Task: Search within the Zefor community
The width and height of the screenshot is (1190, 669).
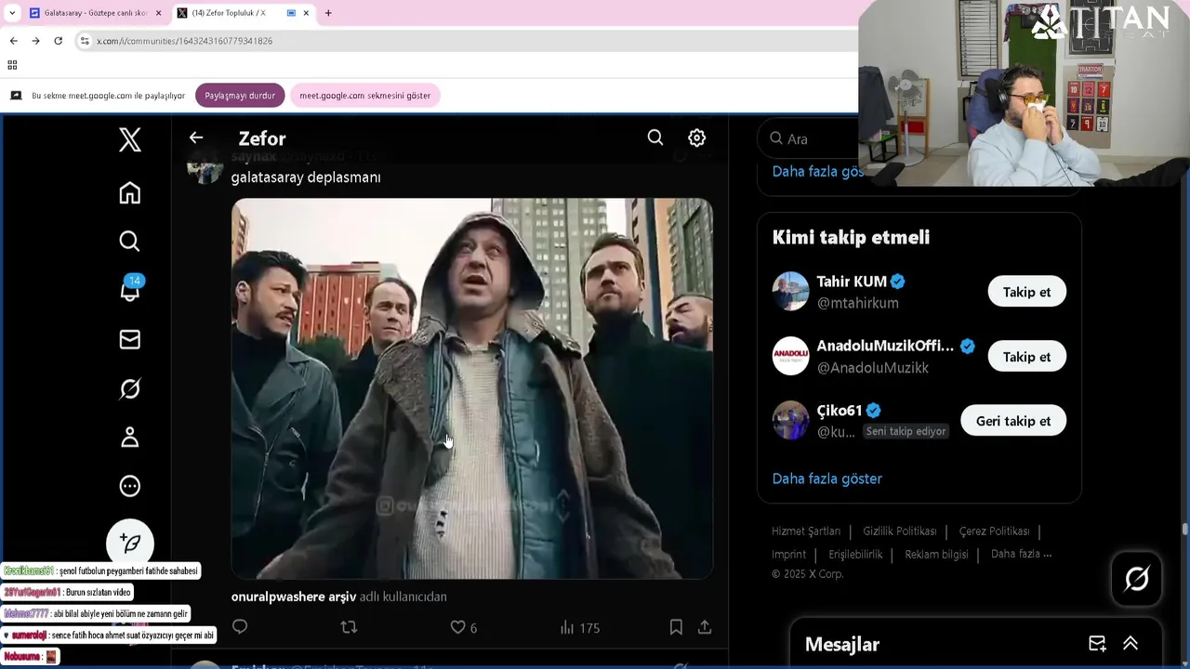Action: (x=655, y=138)
